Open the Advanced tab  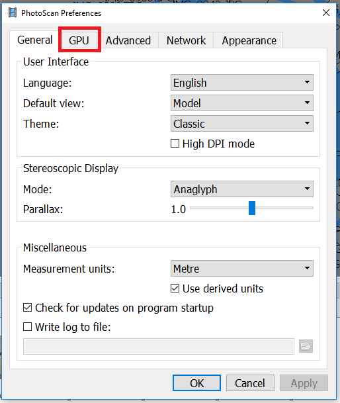point(128,40)
